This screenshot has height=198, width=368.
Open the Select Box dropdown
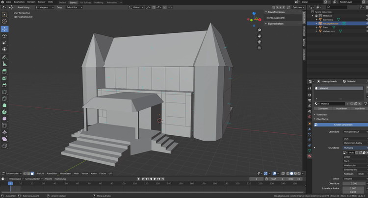pos(74,7)
